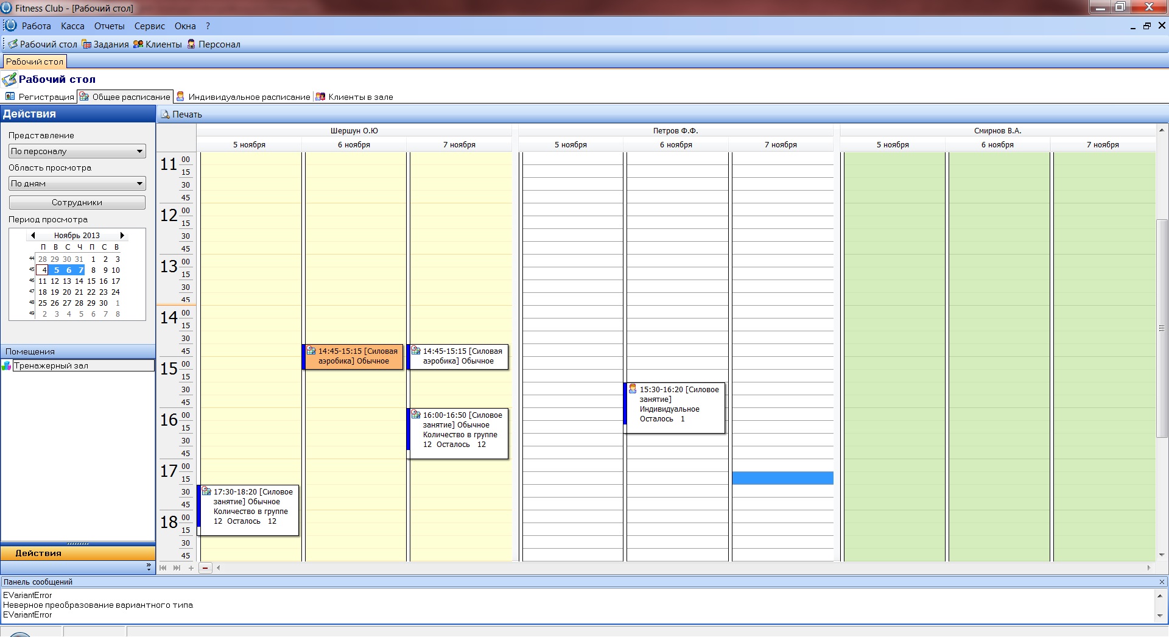
Task: Open the Отчеты menu
Action: tap(109, 26)
